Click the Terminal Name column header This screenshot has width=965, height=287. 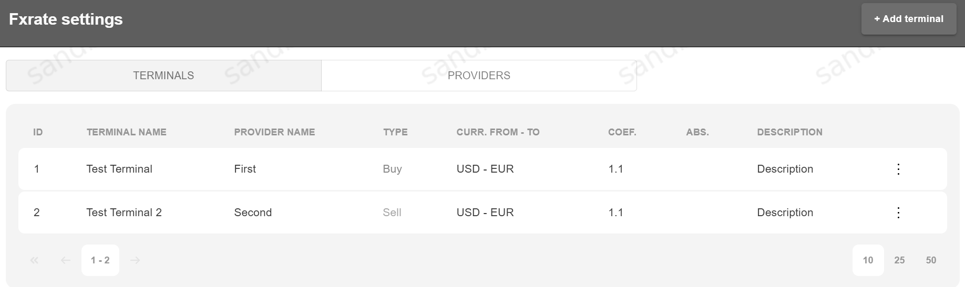point(126,132)
